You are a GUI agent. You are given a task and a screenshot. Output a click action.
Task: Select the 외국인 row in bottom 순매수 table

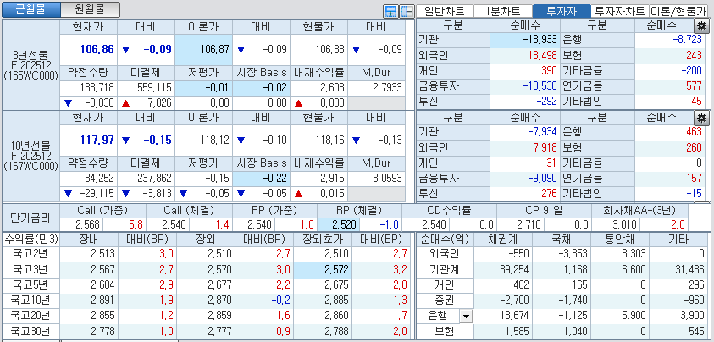coord(446,253)
